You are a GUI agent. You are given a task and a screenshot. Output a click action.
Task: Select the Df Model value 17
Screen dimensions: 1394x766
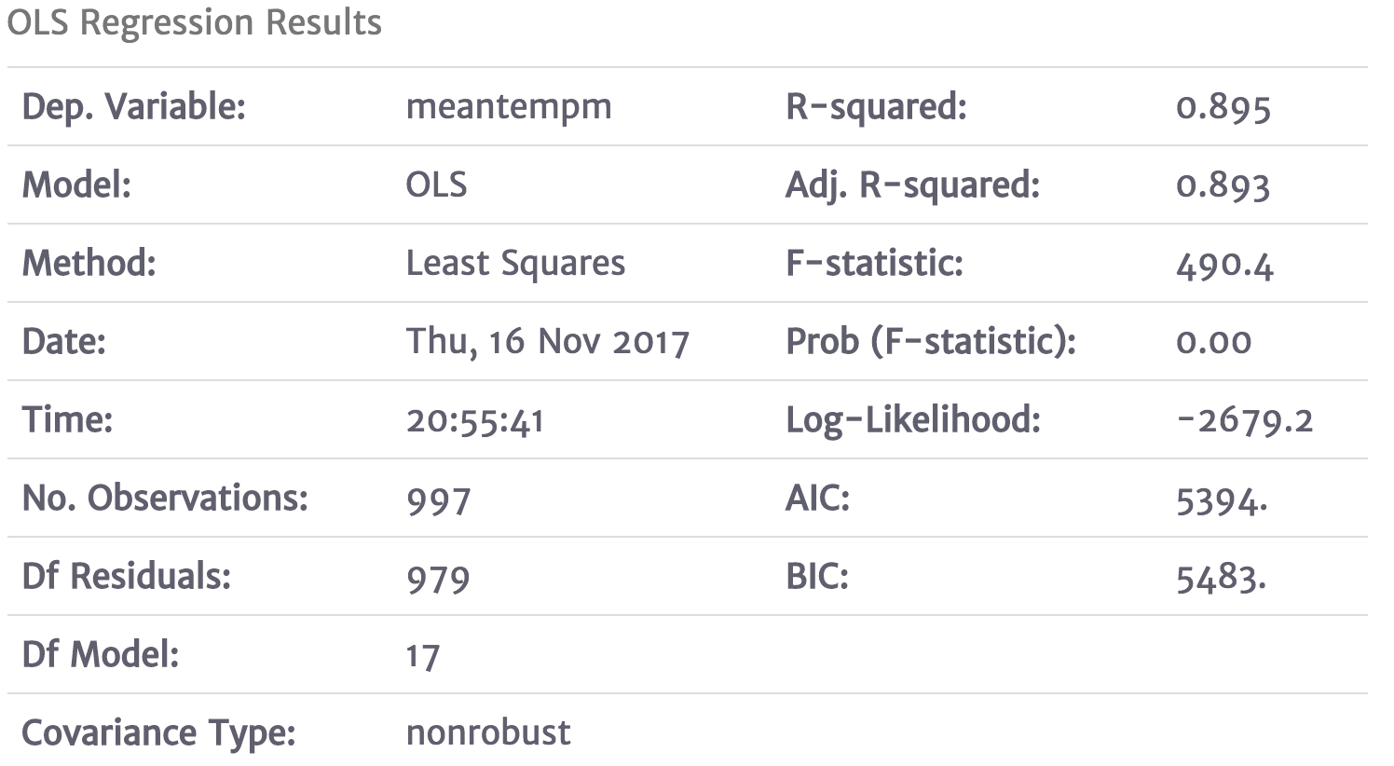(x=422, y=656)
